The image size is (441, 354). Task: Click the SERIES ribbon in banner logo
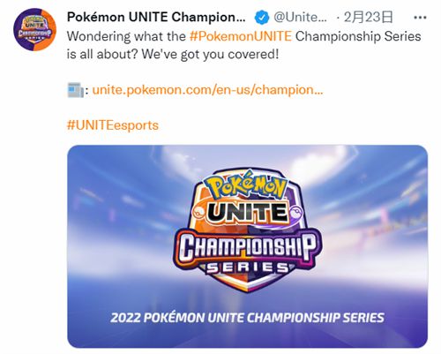(x=248, y=267)
